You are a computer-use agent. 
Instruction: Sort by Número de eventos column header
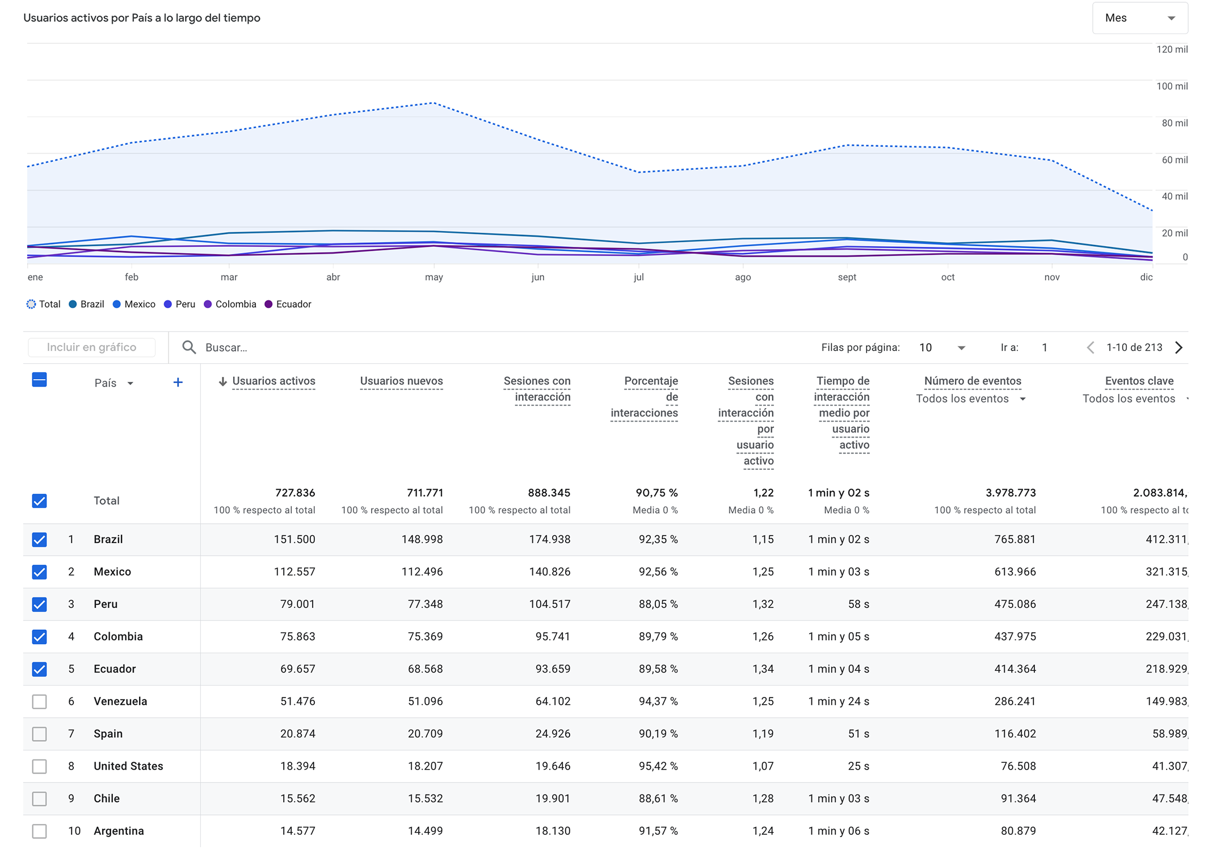tap(973, 381)
